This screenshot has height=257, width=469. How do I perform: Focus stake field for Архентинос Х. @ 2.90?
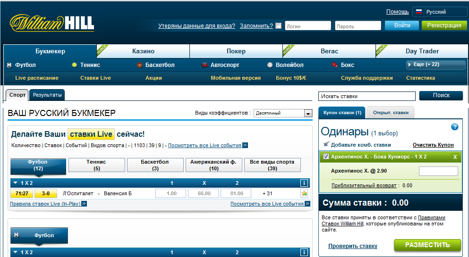pos(438,171)
